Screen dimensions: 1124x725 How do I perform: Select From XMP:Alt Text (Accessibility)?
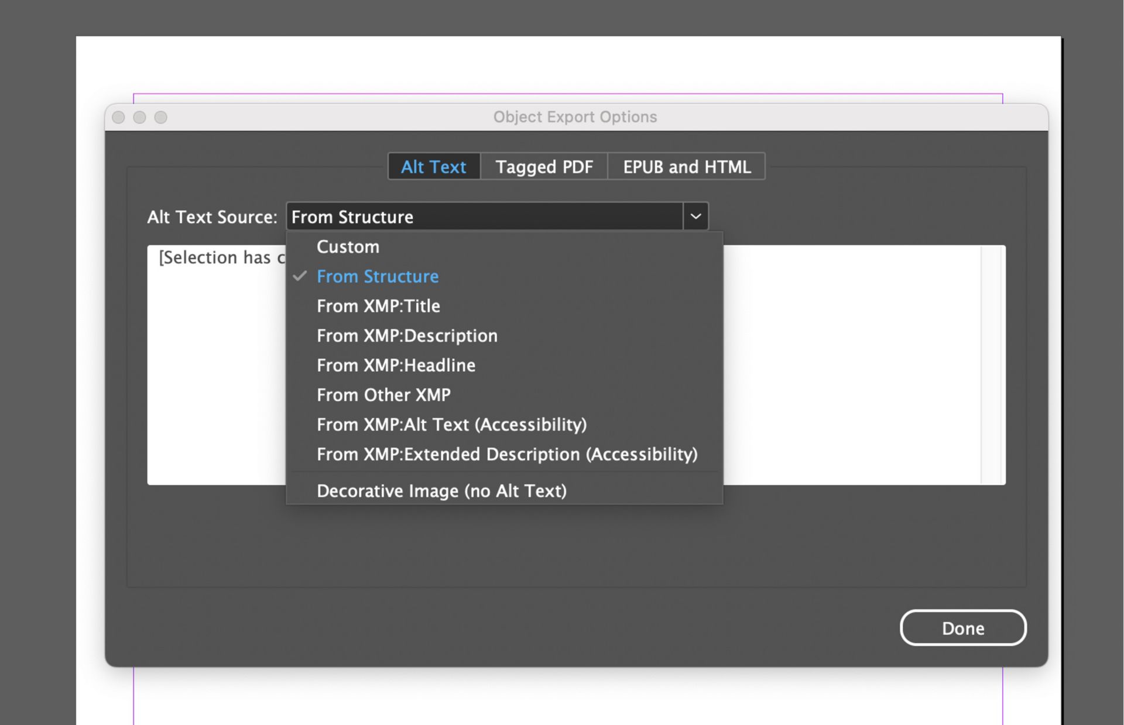(x=452, y=424)
